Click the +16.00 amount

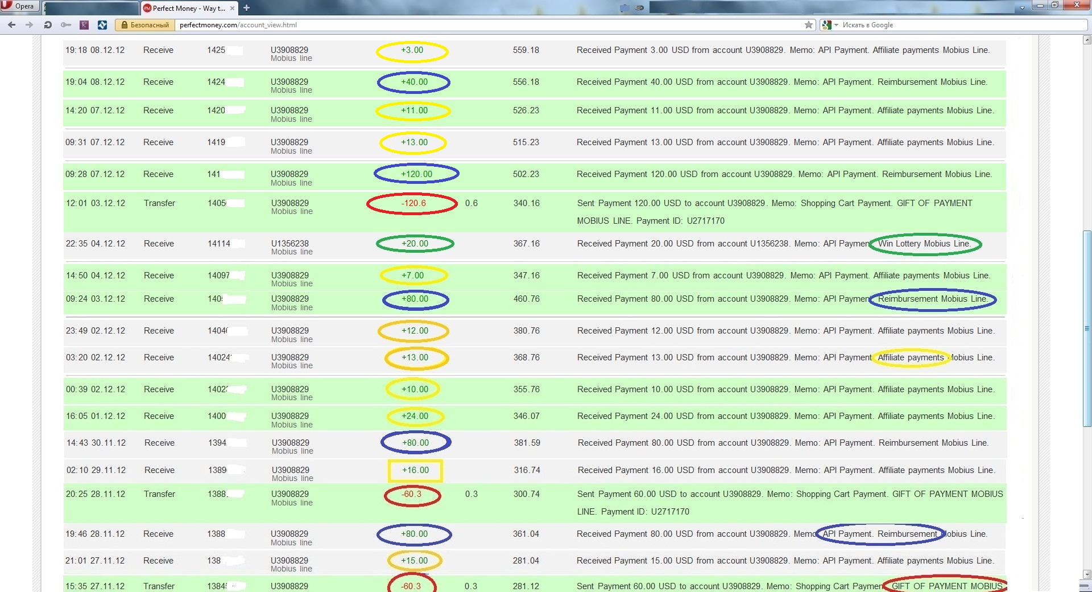point(415,470)
